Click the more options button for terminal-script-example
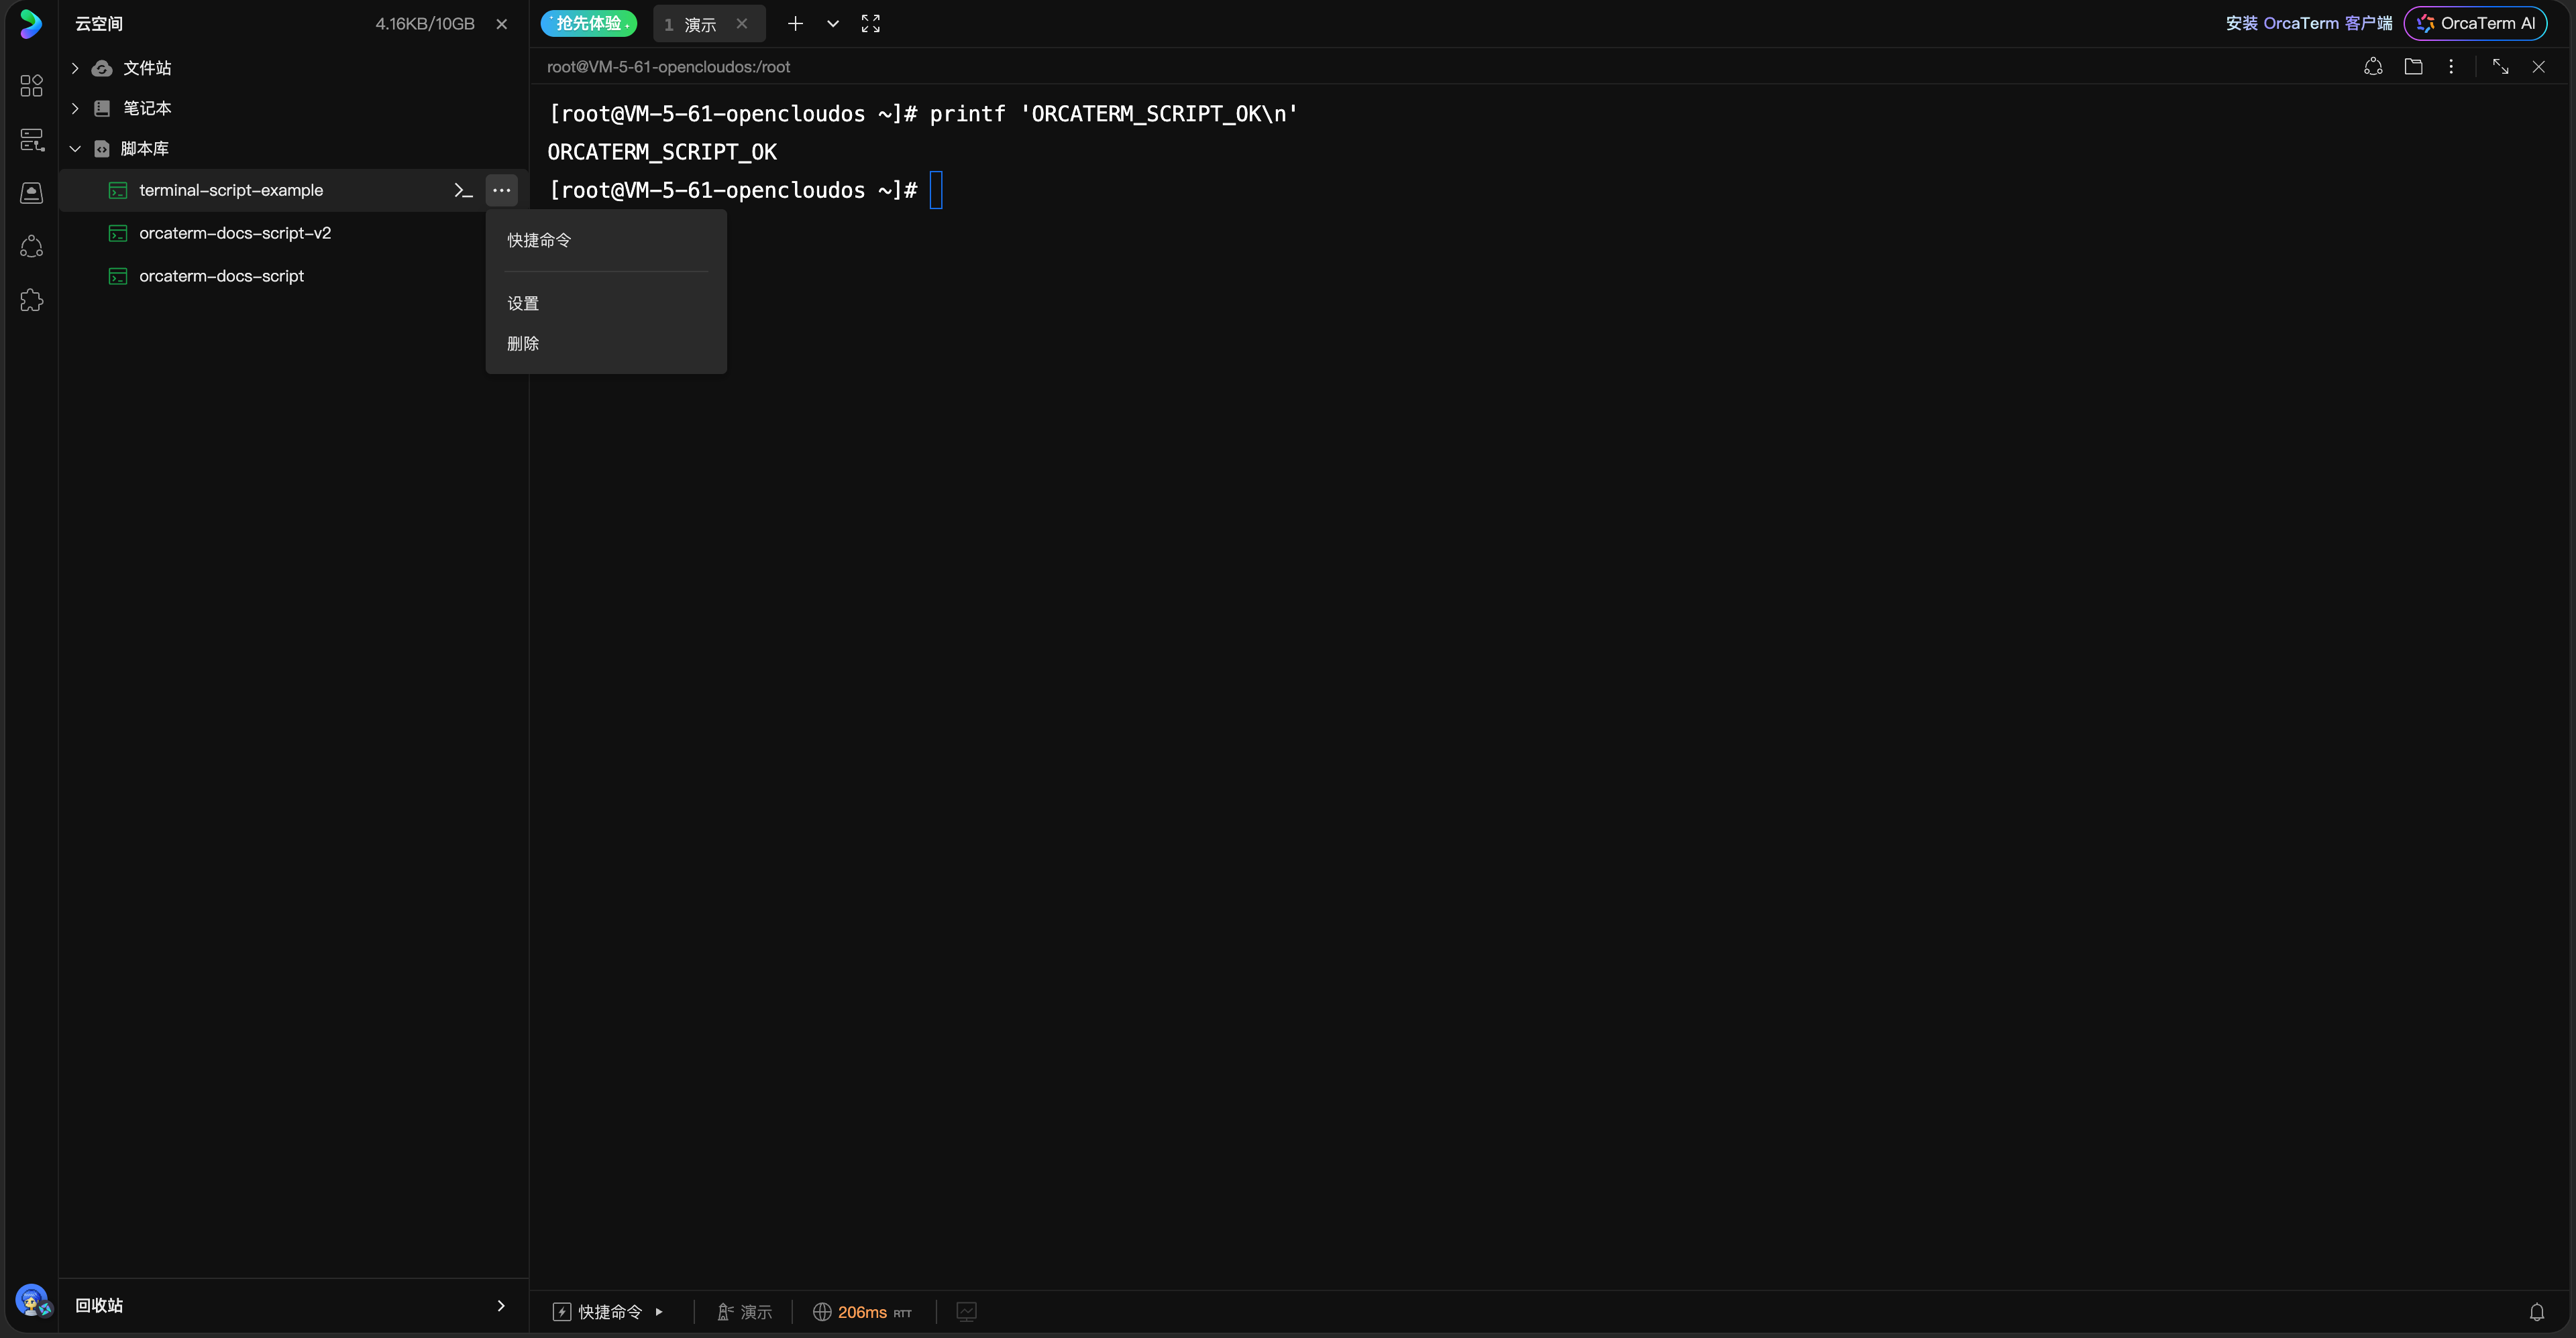This screenshot has width=2576, height=1338. point(501,190)
